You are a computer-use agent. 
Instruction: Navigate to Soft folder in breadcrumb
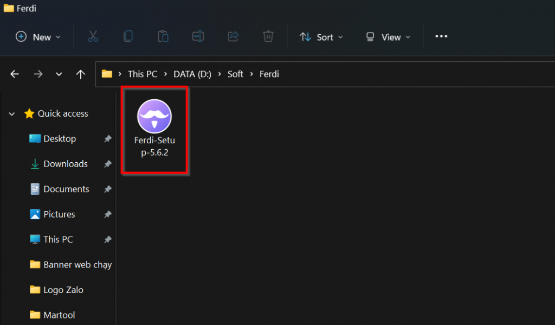tap(235, 74)
